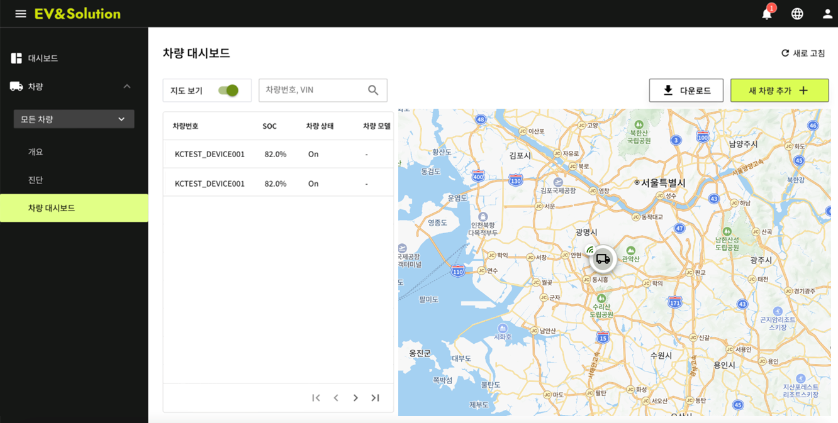Sort by 차량번호 column header

click(186, 126)
